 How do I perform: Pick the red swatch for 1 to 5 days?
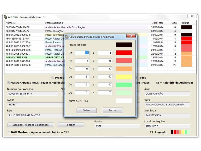click(x=124, y=53)
